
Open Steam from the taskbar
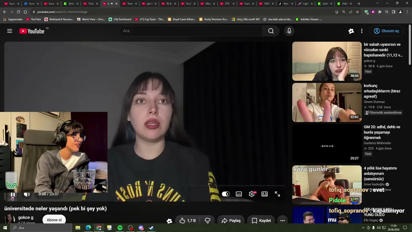[x=151, y=228]
